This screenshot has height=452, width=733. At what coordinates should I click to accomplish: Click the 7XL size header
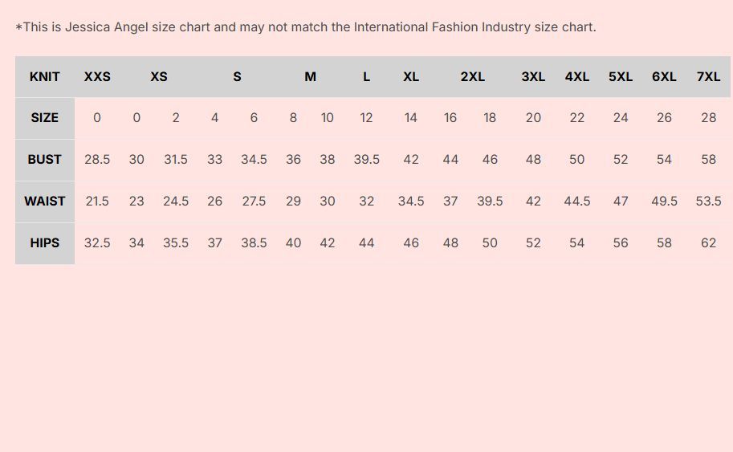click(708, 76)
